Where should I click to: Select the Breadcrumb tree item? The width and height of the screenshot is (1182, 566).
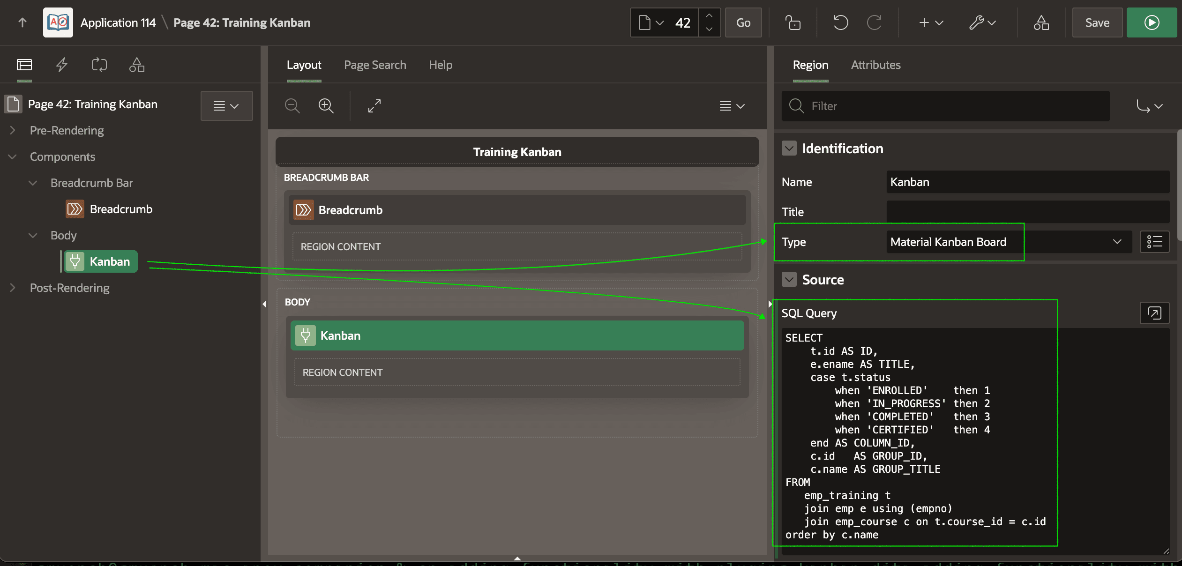click(x=121, y=209)
